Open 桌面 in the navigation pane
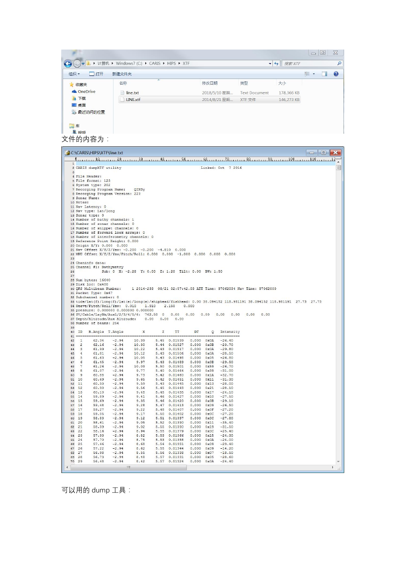 click(x=78, y=105)
